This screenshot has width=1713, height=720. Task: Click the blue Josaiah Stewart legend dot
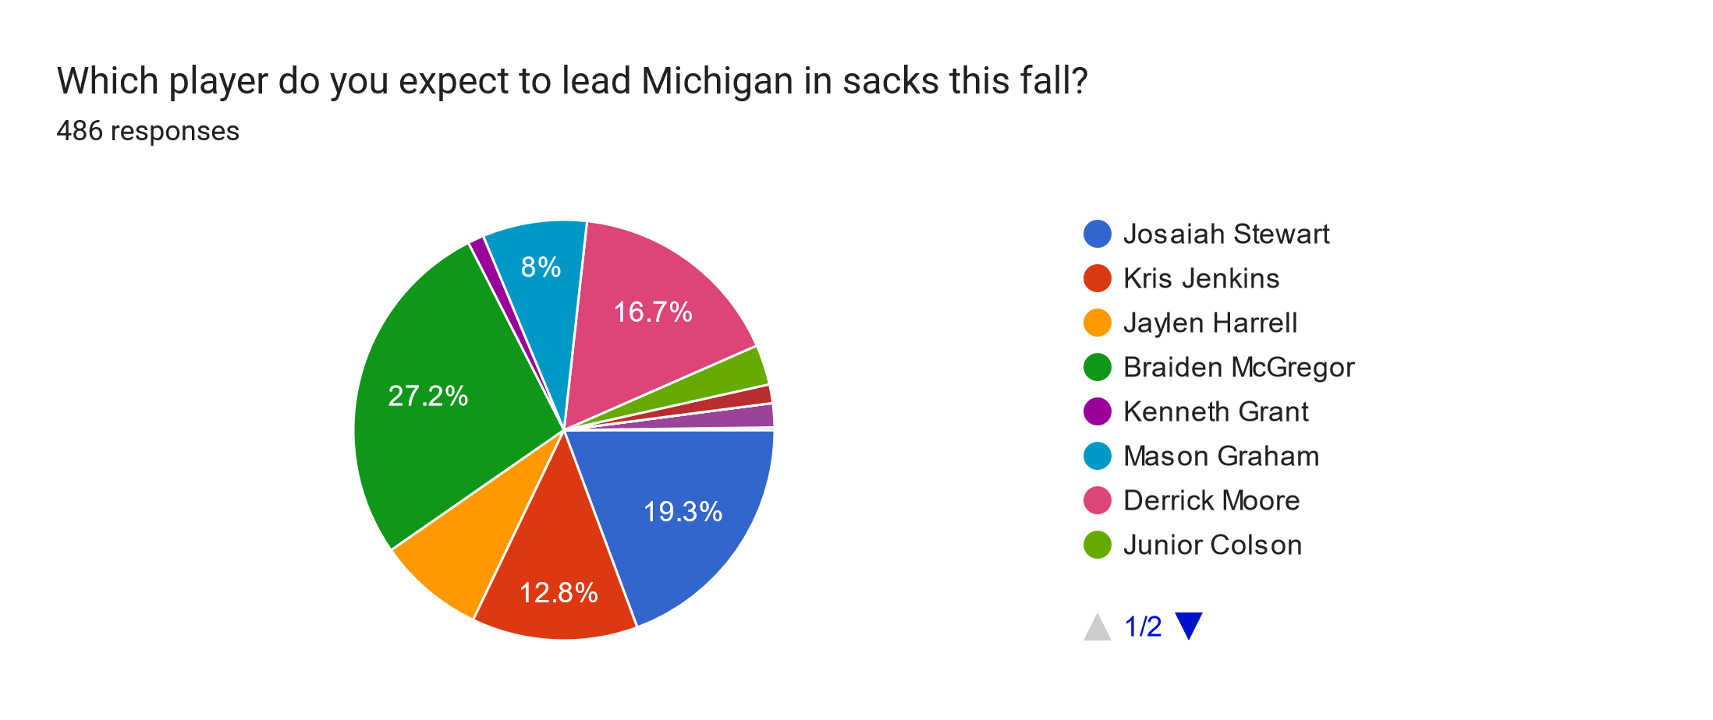pos(1097,234)
